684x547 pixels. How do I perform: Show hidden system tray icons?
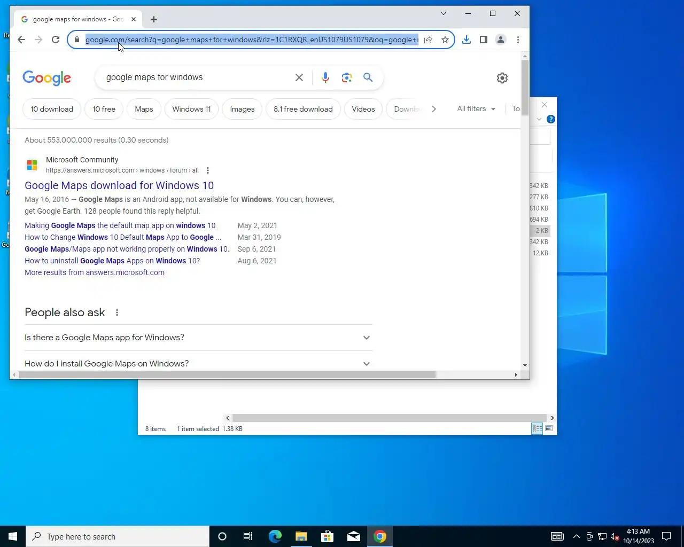[x=576, y=536]
